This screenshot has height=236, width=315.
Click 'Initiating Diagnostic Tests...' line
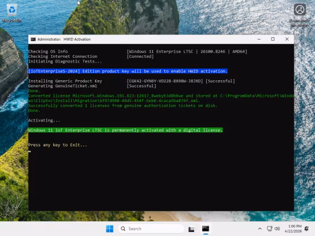pos(65,61)
